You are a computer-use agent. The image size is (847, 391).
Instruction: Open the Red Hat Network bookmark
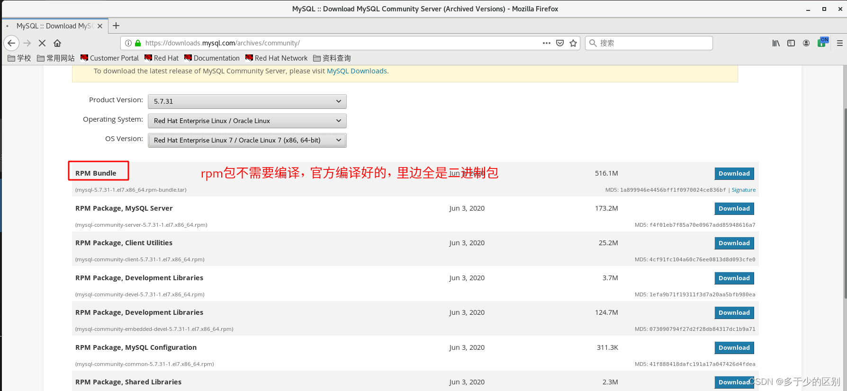pos(276,58)
